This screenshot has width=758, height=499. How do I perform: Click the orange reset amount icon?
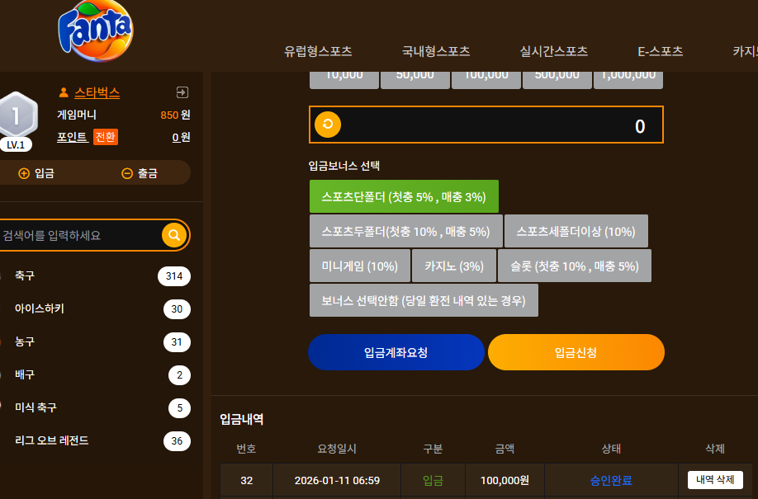pyautogui.click(x=328, y=125)
